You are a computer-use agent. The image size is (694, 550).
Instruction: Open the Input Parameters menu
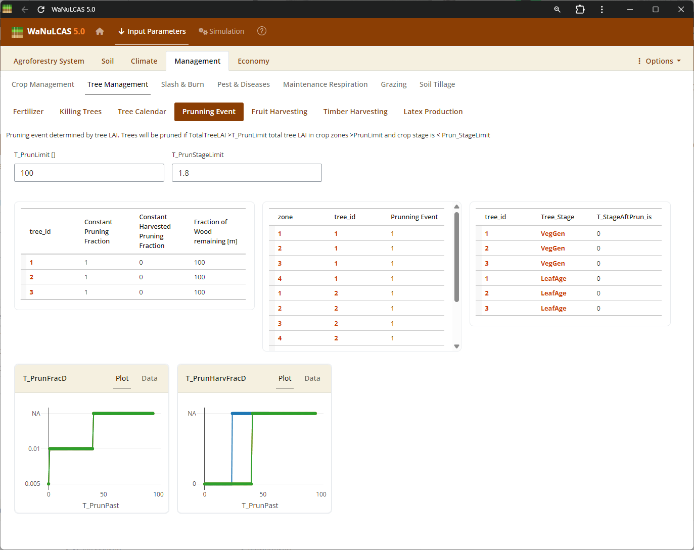[152, 31]
